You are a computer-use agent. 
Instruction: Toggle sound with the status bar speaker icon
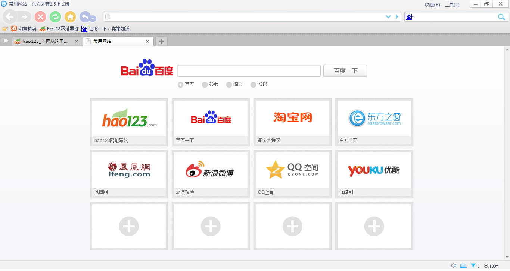pyautogui.click(x=453, y=266)
